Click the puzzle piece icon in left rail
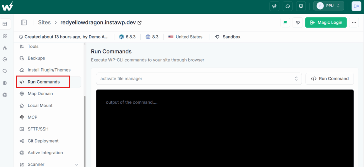 5,95
